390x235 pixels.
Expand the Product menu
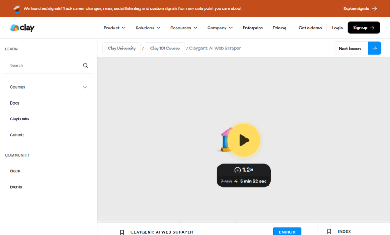click(114, 28)
